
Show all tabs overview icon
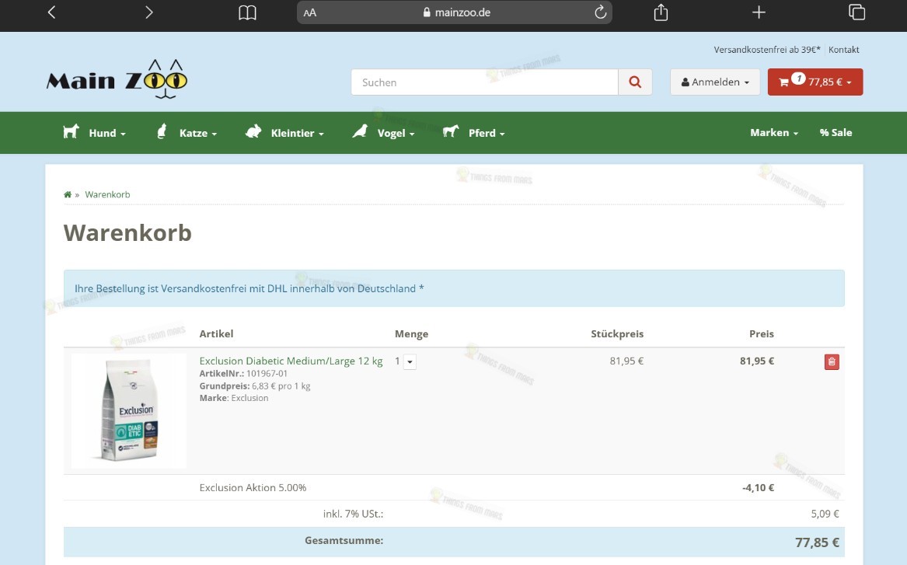(856, 12)
